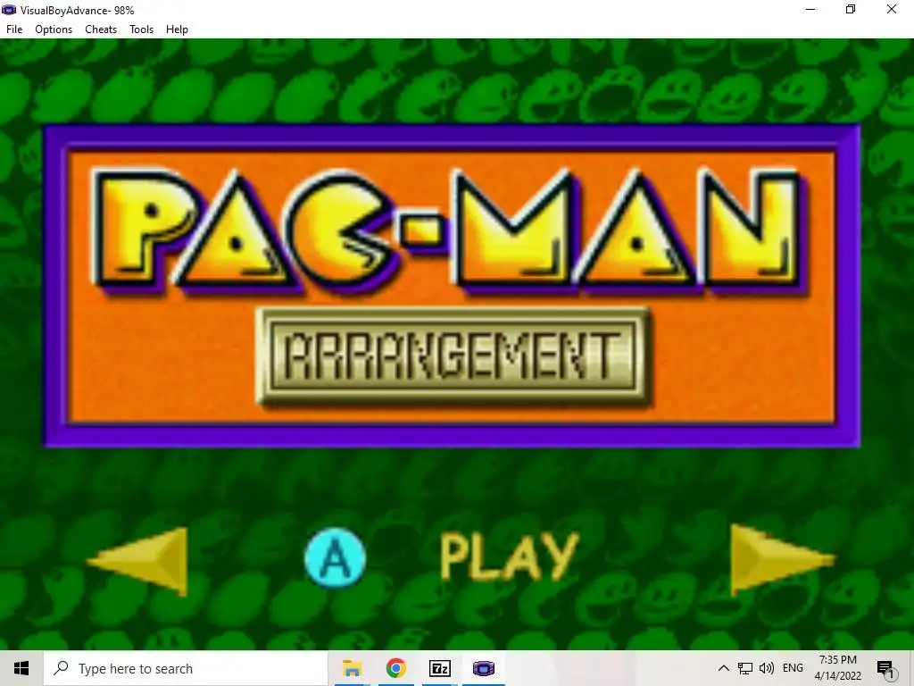Click VisualBoyAdvance taskbar icon
This screenshot has height=686, width=914.
coord(483,668)
